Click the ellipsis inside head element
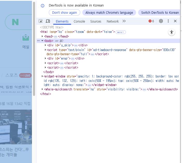The height and width of the screenshot is (163, 182). (56, 37)
